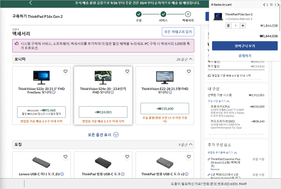Favorite the Lenovo USB-C mini dock with heart
Image resolution: width=281 pixels, height=189 pixels.
65,157
